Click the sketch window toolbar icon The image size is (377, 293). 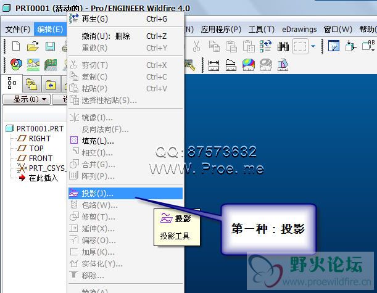[334, 46]
